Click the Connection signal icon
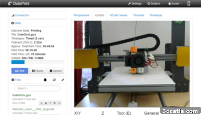 tap(13, 15)
